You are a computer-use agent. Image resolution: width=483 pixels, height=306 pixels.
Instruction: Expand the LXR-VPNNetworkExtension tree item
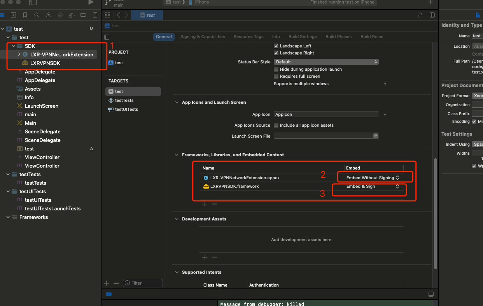[19, 54]
